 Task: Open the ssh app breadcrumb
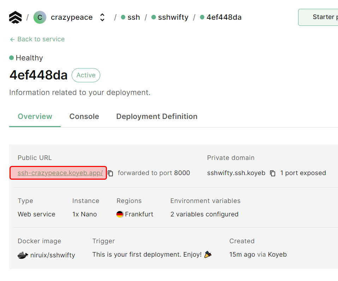click(133, 17)
